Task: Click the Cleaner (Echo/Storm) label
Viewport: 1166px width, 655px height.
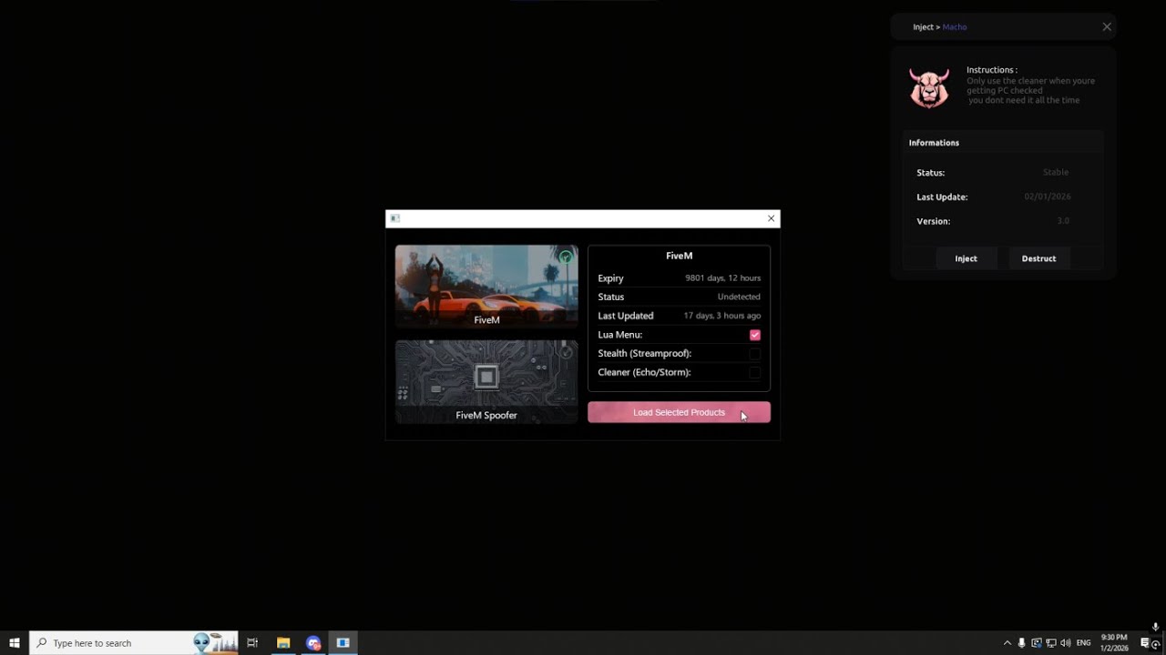Action: (x=644, y=372)
